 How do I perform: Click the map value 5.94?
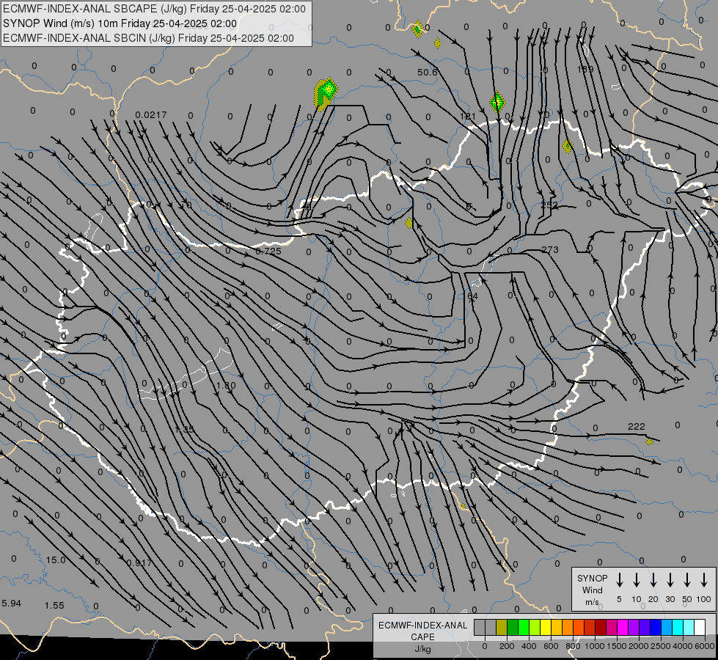point(12,604)
